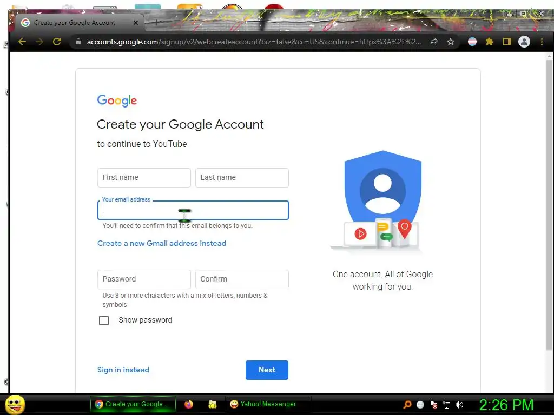554x415 pixels.
Task: Click the First name field
Action: pyautogui.click(x=144, y=177)
